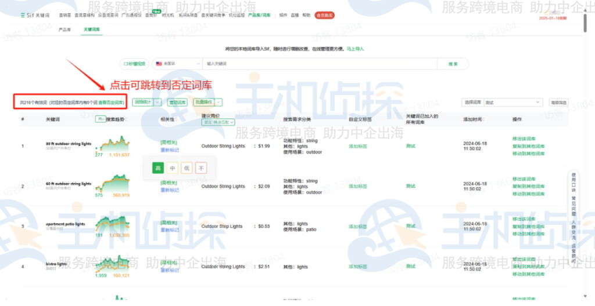Screen dimensions: 595x306
Task: Click 移动到其他词库 for apartment patio lights
Action: [528, 234]
